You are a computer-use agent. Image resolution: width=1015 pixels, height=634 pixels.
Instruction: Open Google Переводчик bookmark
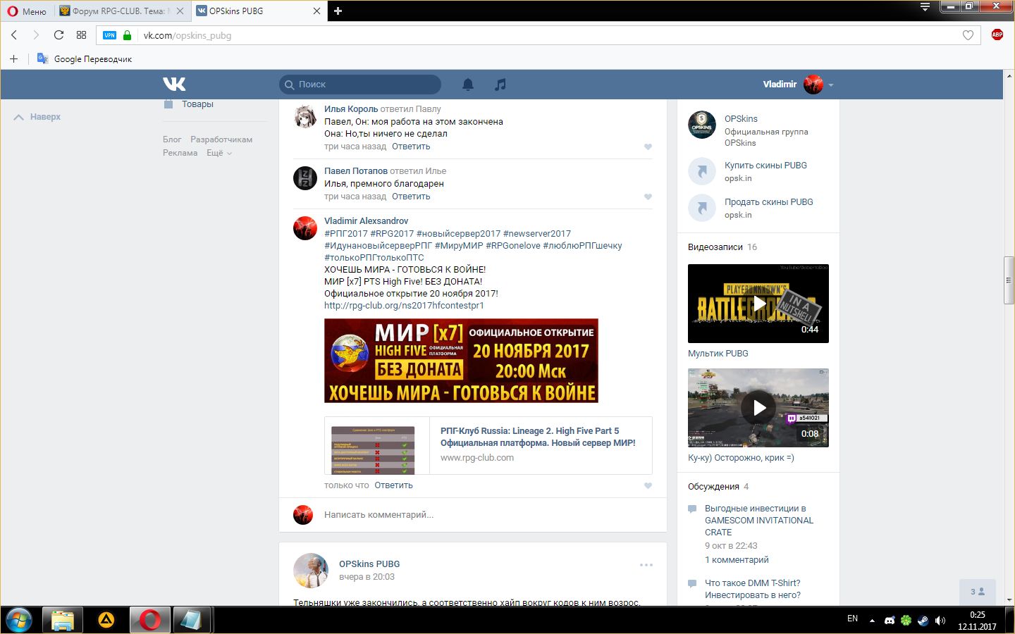tap(85, 59)
